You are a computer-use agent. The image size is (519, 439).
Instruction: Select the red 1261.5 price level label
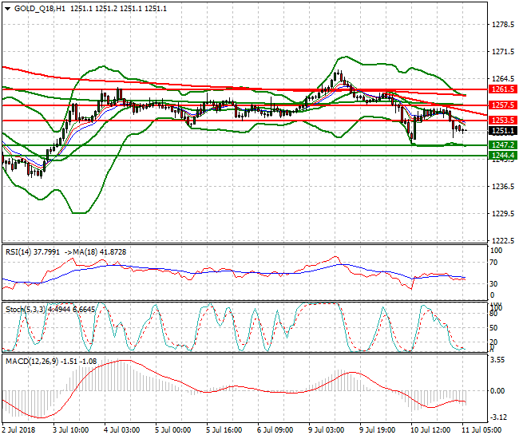tap(502, 89)
